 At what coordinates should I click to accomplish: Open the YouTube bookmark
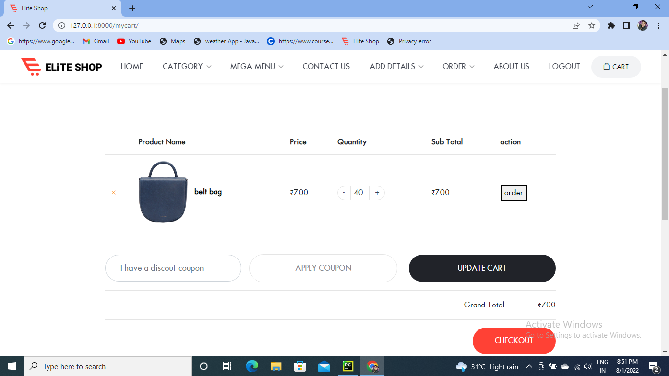(134, 41)
